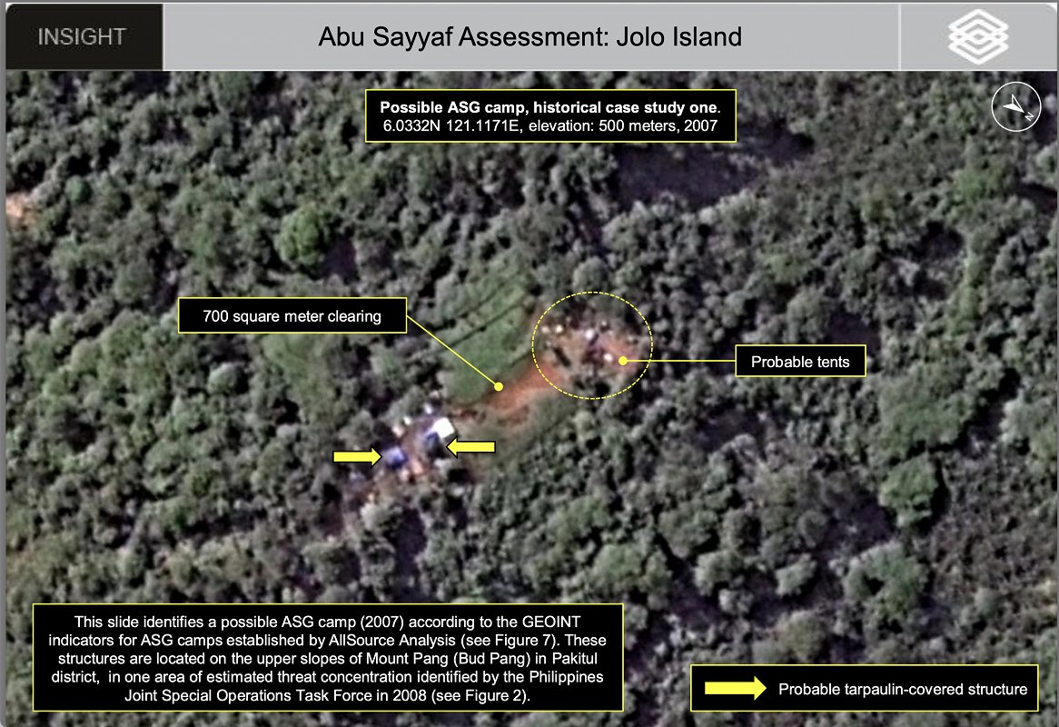1059x727 pixels.
Task: Click the yellow arrow in the legend
Action: coord(729,688)
